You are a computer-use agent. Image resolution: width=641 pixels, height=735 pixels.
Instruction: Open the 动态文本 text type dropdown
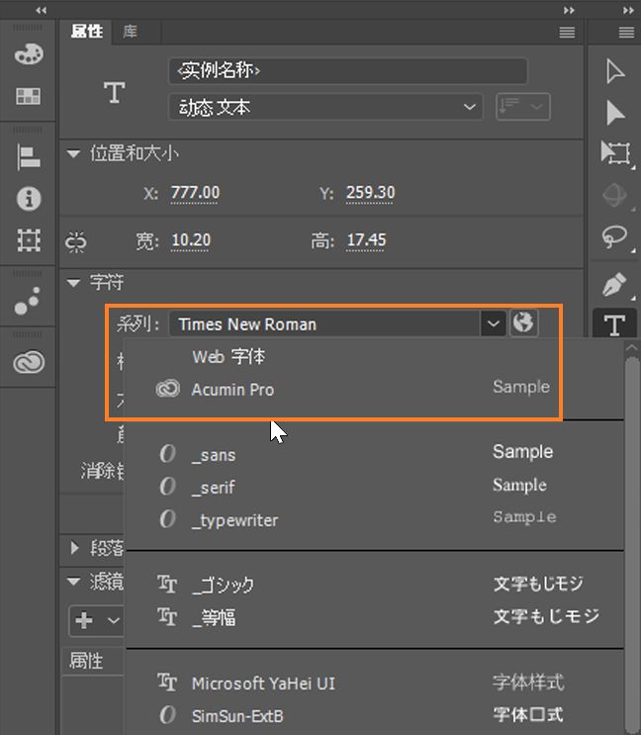[325, 108]
